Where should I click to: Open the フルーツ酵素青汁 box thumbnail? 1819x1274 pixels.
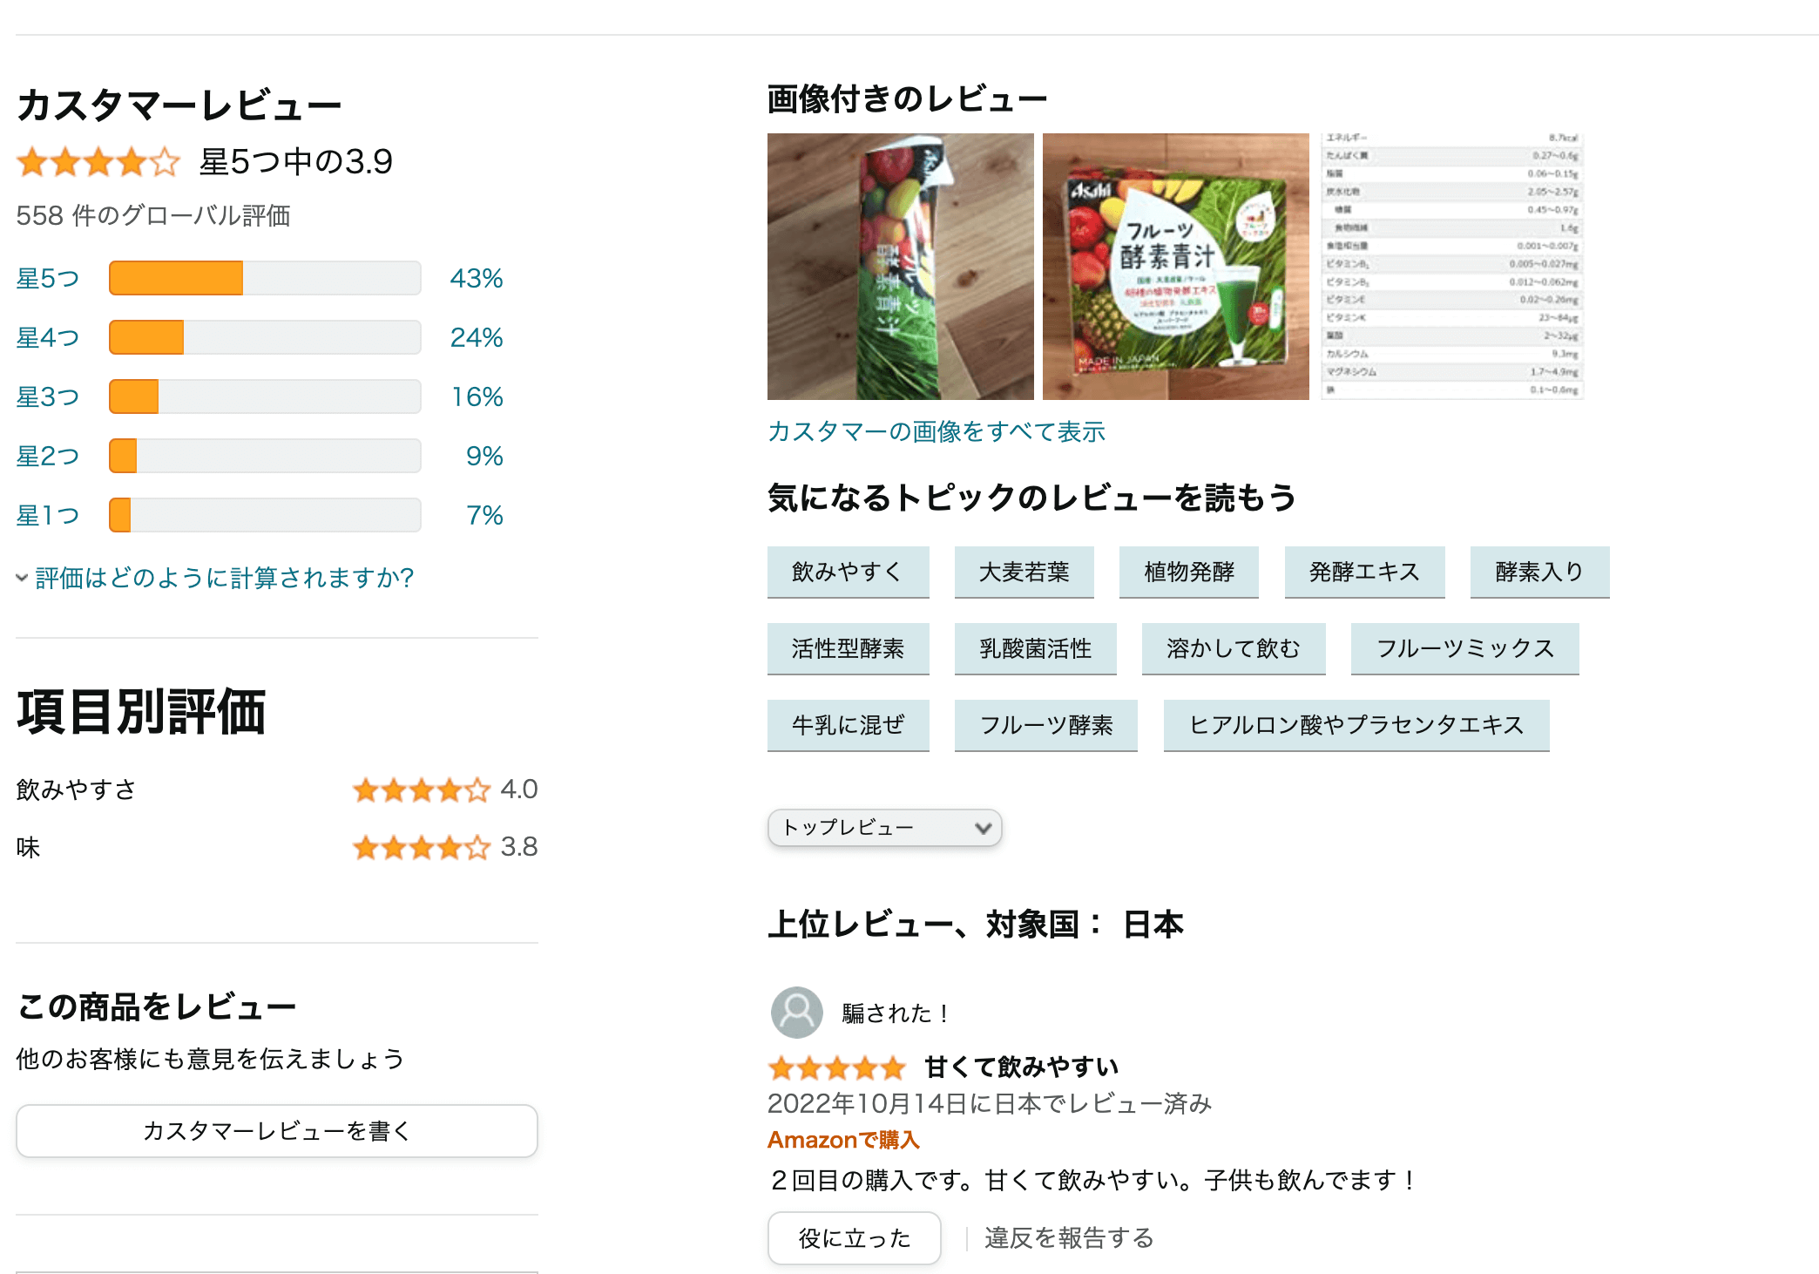point(1175,267)
